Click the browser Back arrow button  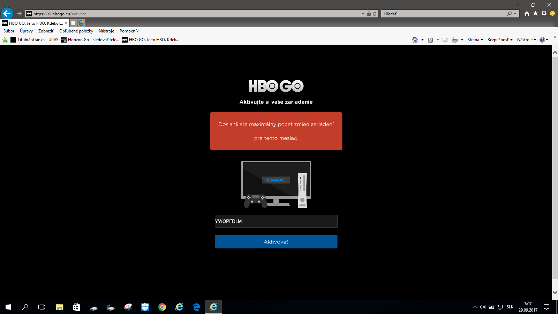pos(7,14)
